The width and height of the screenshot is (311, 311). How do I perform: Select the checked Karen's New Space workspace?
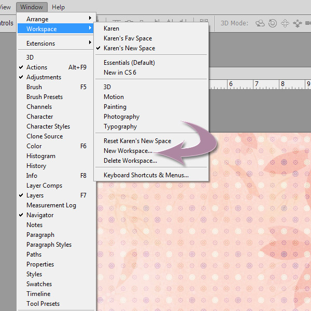pos(151,48)
